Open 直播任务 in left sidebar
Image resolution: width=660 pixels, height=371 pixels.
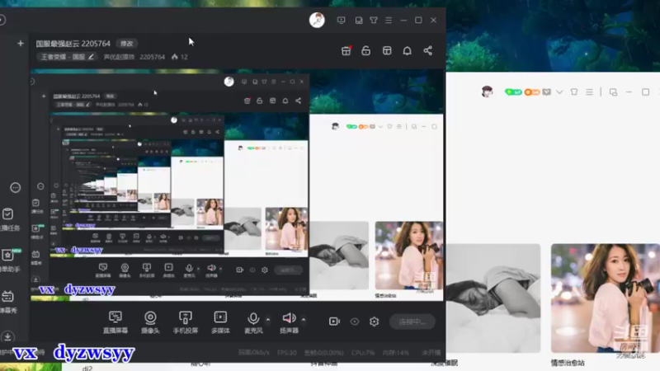[x=8, y=219]
